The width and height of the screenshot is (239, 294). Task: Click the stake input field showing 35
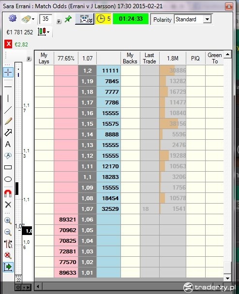pyautogui.click(x=45, y=19)
